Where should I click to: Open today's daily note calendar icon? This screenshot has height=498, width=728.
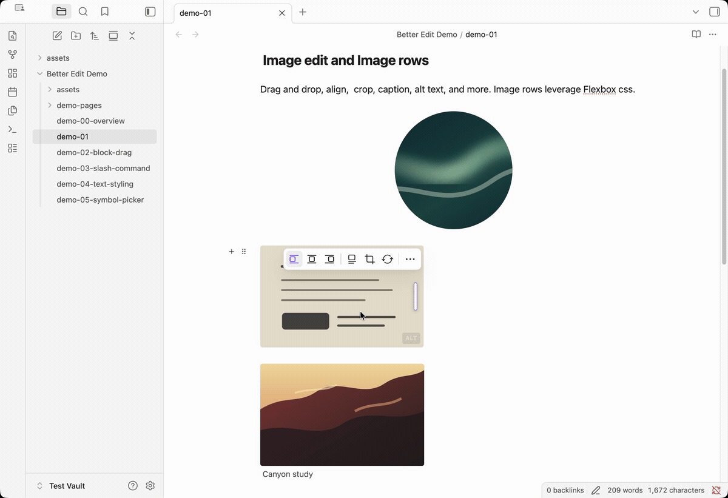(x=13, y=92)
